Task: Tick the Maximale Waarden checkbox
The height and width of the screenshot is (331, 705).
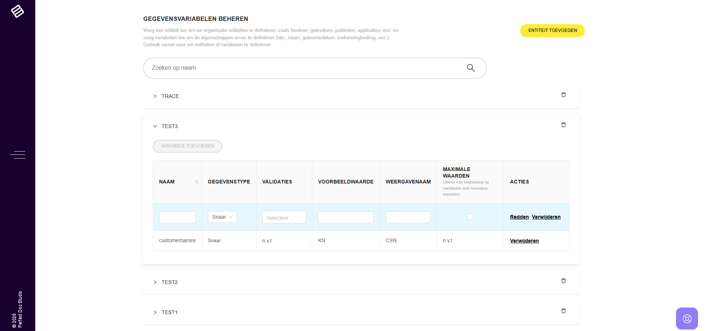Action: [470, 217]
